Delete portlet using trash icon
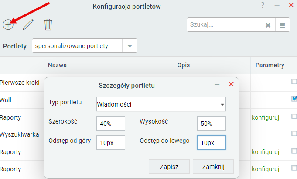297x179 pixels. [x=48, y=24]
